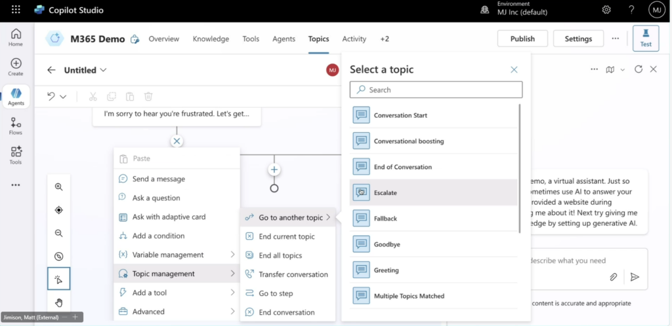
Task: Click the undo arrow in the toolbar
Action: click(51, 97)
